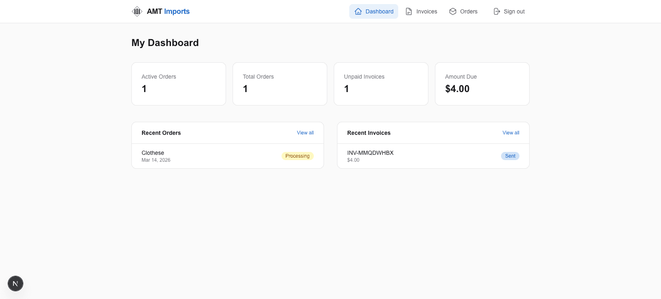
Task: Click the AMT Imports logo icon
Action: point(137,11)
